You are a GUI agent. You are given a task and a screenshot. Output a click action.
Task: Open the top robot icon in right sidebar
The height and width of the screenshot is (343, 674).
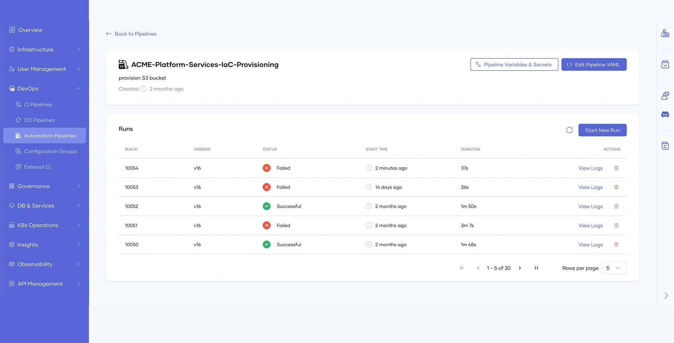pos(665,33)
